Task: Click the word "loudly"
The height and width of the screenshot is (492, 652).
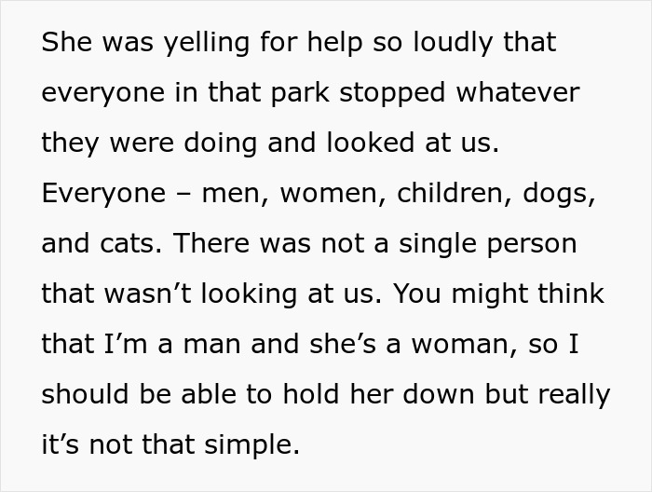Action: tap(449, 44)
